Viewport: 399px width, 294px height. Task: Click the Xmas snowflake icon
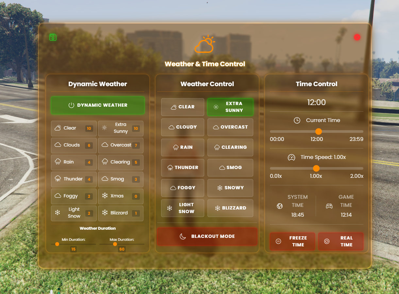[x=105, y=196]
